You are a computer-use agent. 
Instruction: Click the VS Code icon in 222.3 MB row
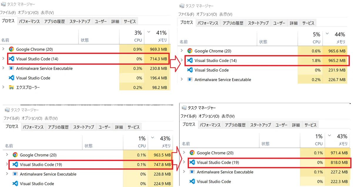point(192,181)
